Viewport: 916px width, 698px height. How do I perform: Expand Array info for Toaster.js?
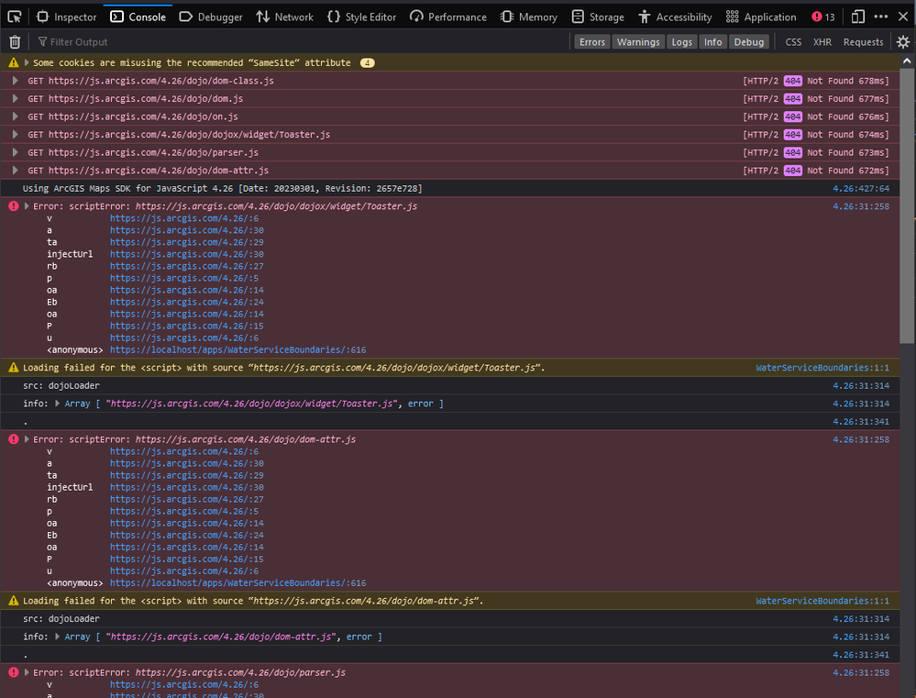pyautogui.click(x=57, y=404)
